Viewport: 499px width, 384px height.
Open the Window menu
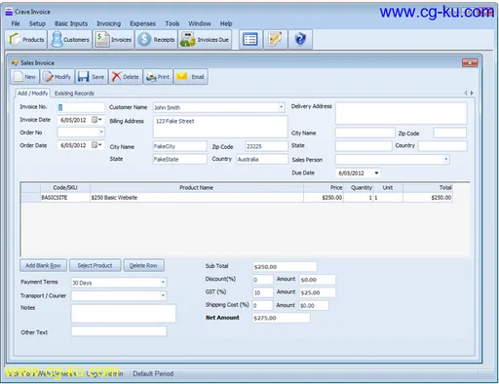(200, 23)
